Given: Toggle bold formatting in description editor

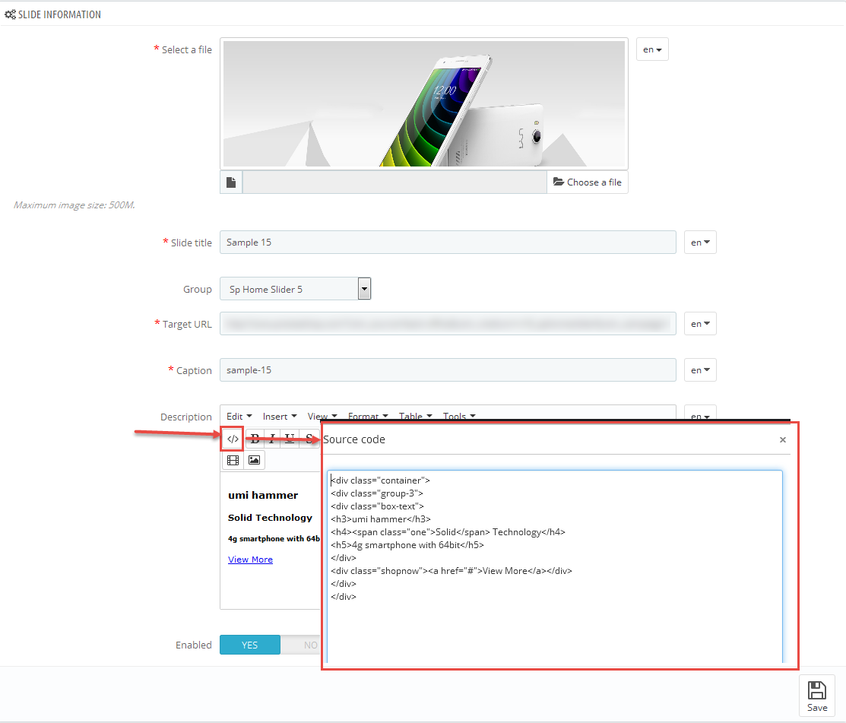Looking at the screenshot, I should 255,439.
